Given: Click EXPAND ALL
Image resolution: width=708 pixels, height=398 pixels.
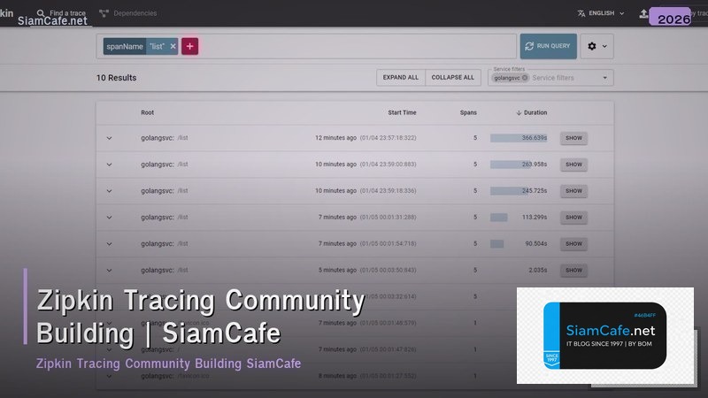Looking at the screenshot, I should click(401, 77).
